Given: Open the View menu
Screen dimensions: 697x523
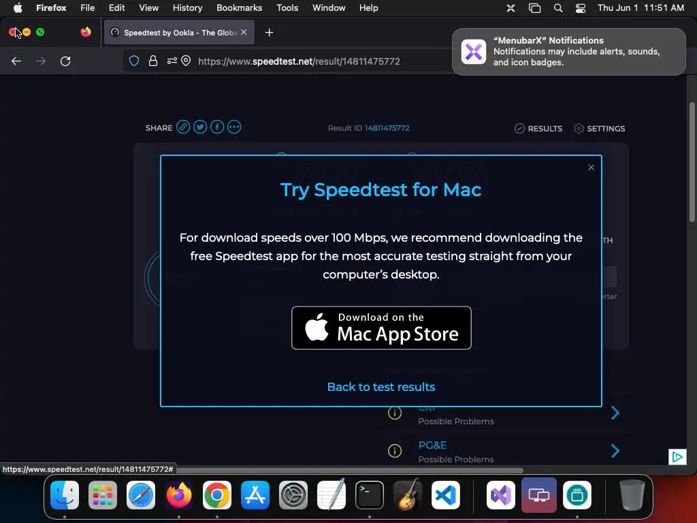Looking at the screenshot, I should [x=148, y=7].
